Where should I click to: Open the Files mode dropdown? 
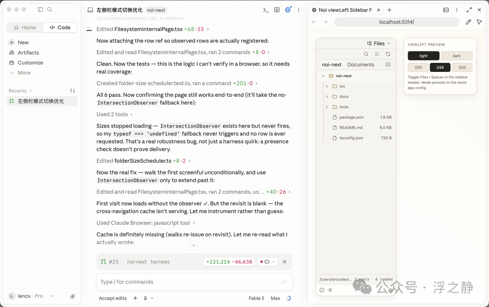(379, 43)
